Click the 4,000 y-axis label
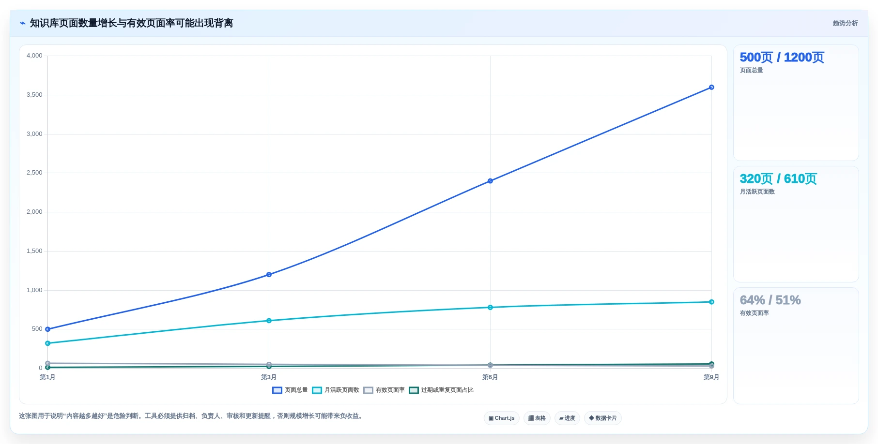 point(34,56)
